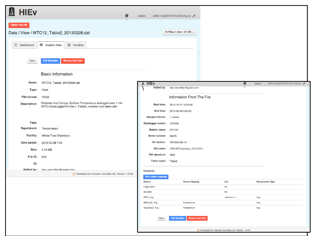Screen dimensions: 315x236
Task: Select the Start time value 2012-12-17
Action: [x=181, y=105]
